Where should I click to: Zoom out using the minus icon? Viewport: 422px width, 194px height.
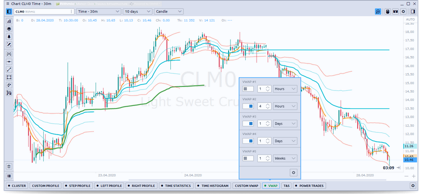coord(406,176)
